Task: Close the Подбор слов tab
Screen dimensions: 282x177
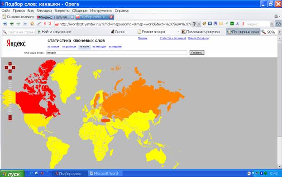Action: (x=111, y=17)
